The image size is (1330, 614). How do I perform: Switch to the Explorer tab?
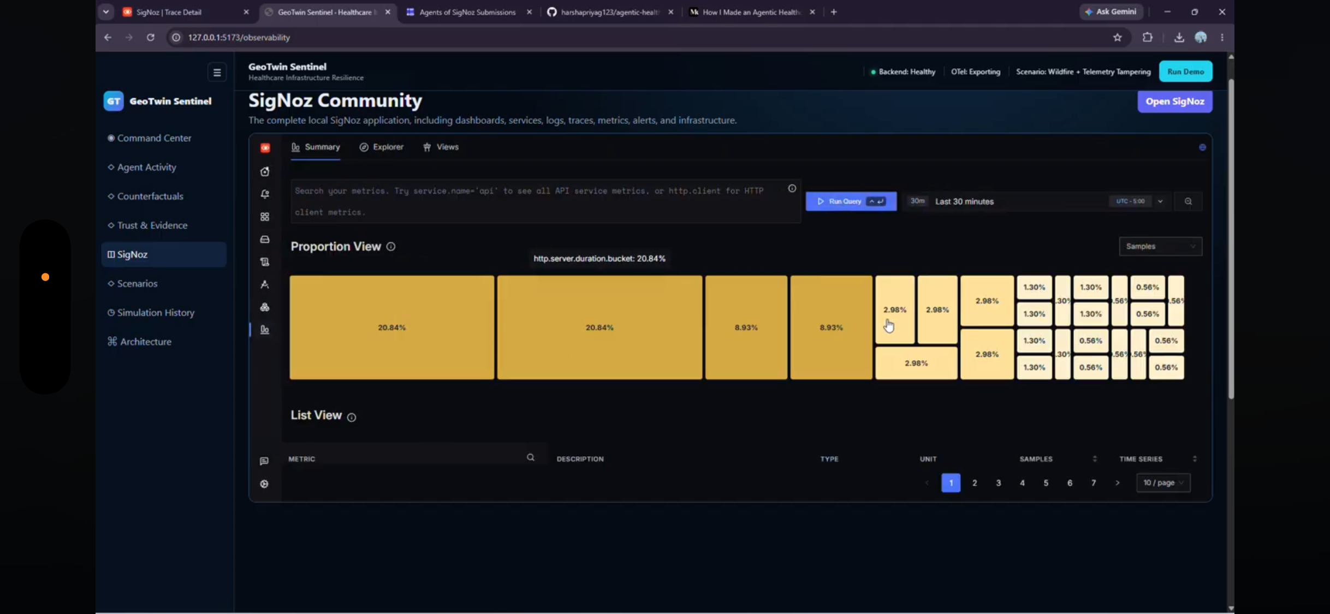pos(381,147)
